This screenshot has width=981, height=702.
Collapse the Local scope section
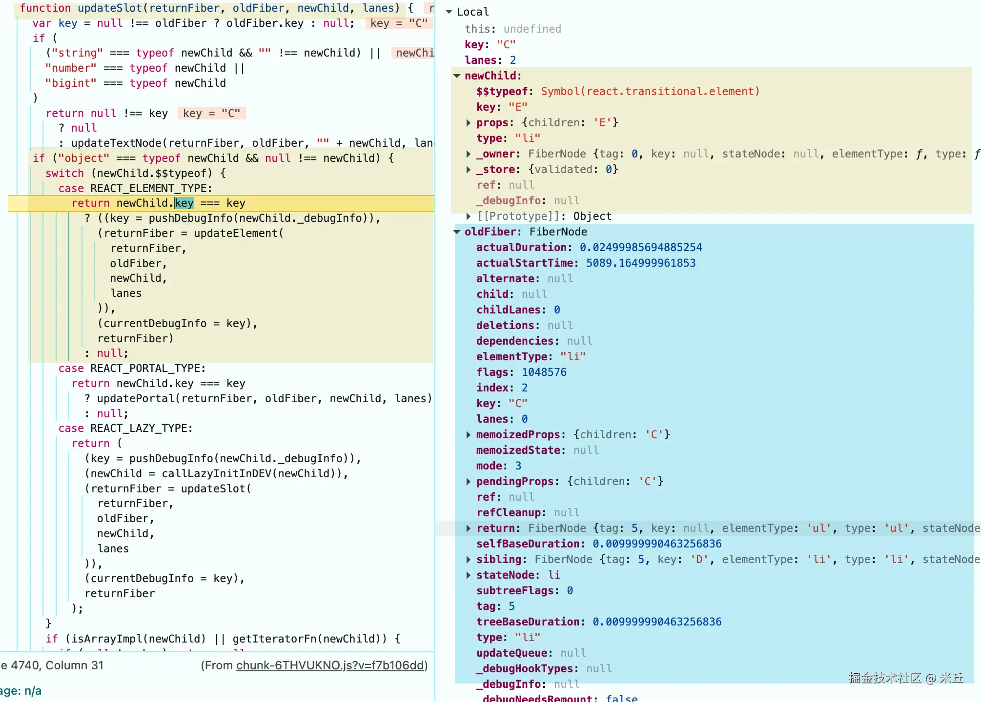coord(449,12)
